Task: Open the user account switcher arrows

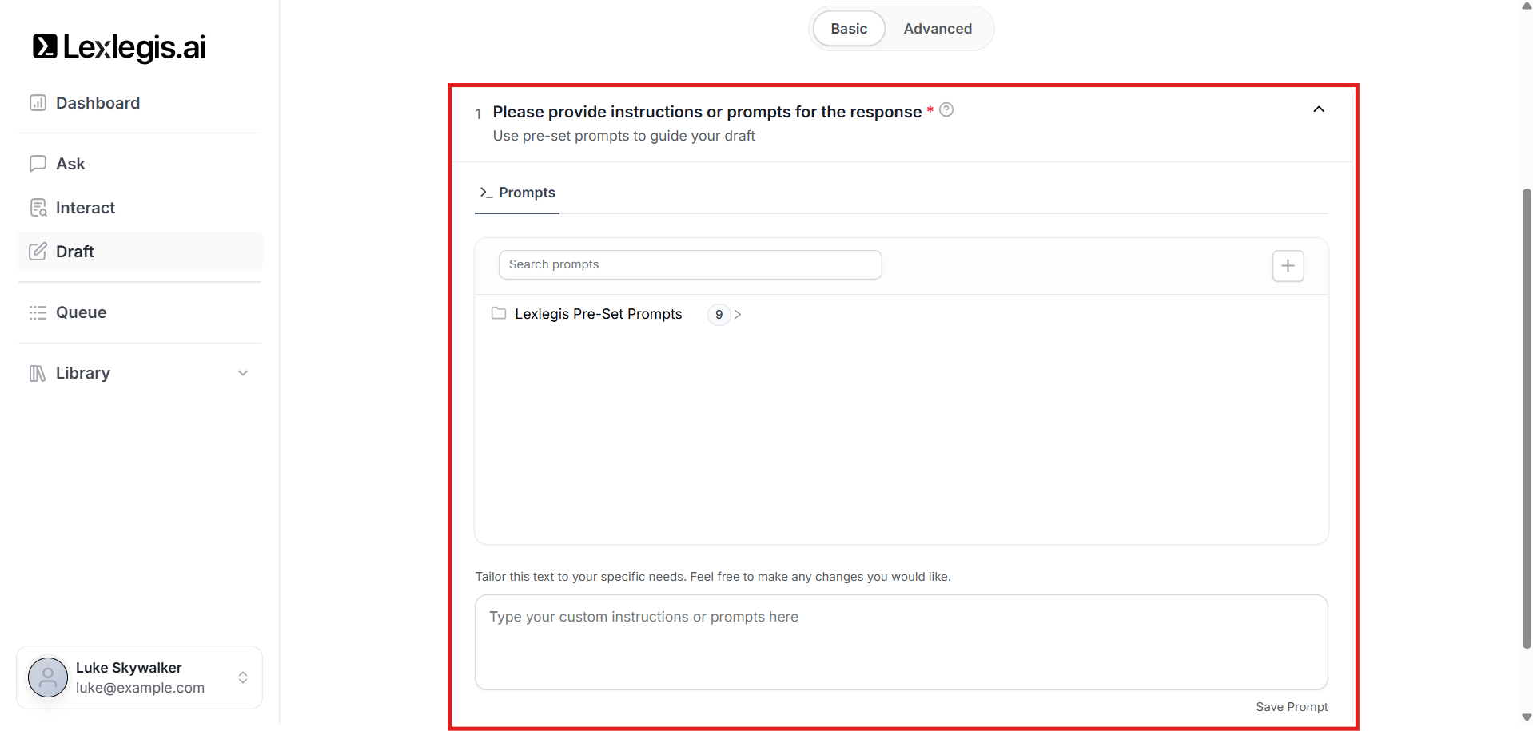Action: point(243,677)
